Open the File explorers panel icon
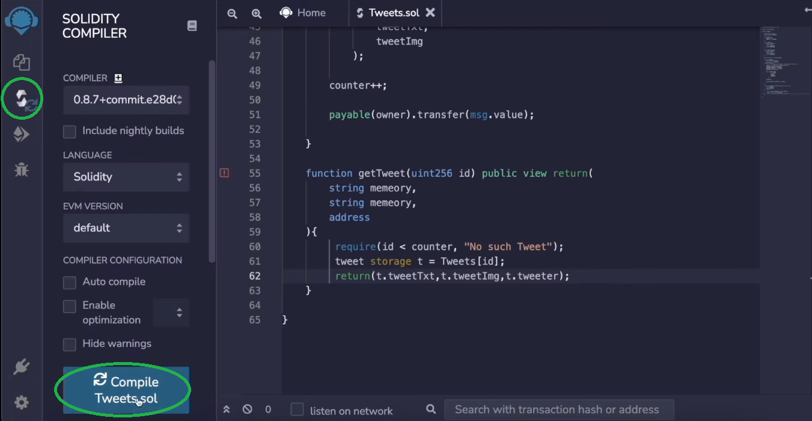The height and width of the screenshot is (421, 812). tap(22, 62)
